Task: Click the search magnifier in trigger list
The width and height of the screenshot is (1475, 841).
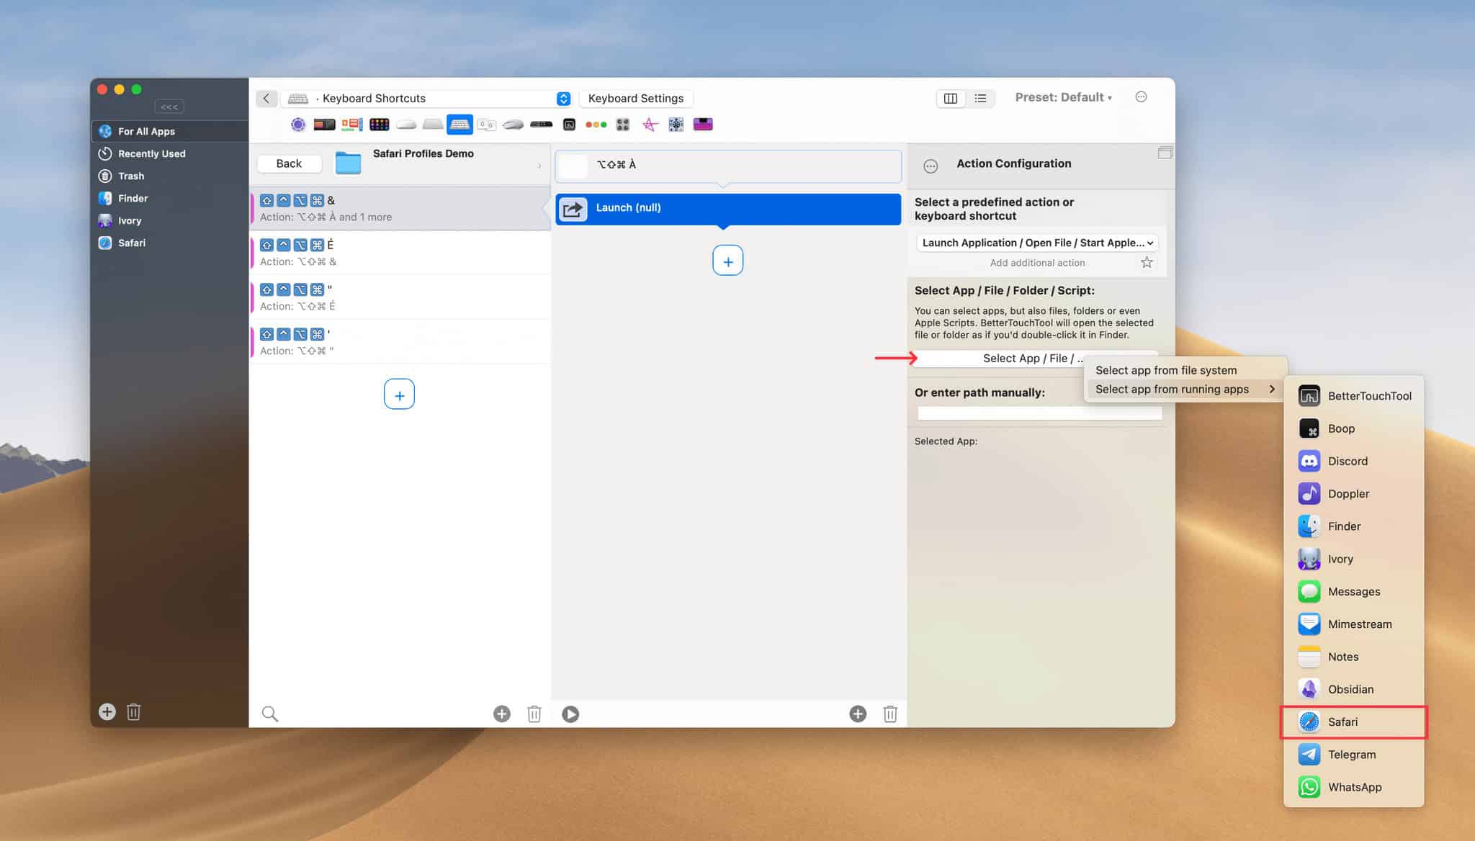Action: [x=269, y=714]
